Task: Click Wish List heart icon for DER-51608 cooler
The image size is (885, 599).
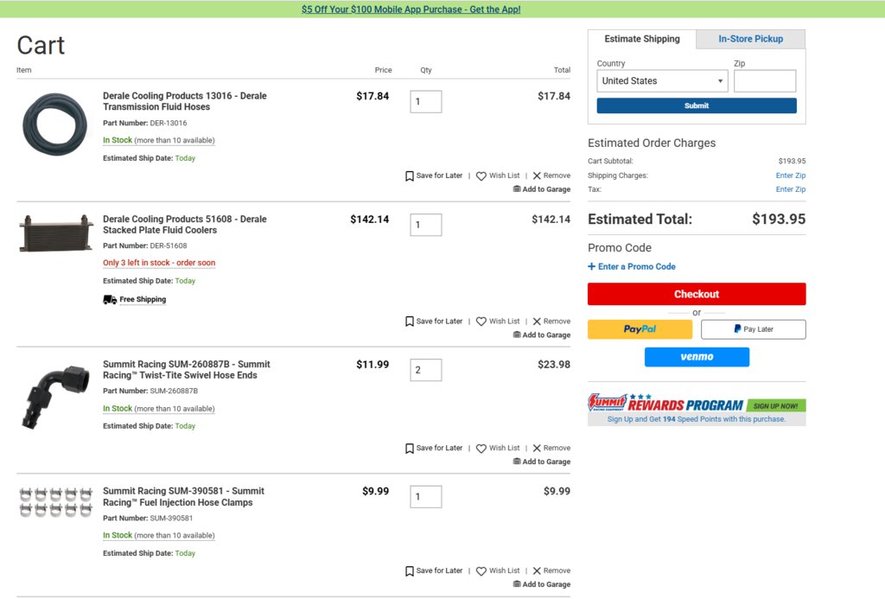Action: tap(481, 322)
